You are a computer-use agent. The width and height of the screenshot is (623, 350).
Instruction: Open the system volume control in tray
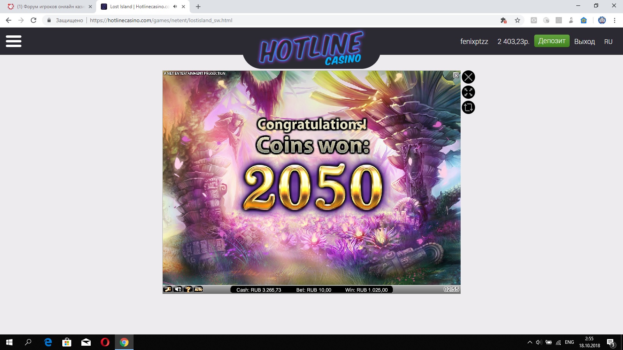pos(539,342)
